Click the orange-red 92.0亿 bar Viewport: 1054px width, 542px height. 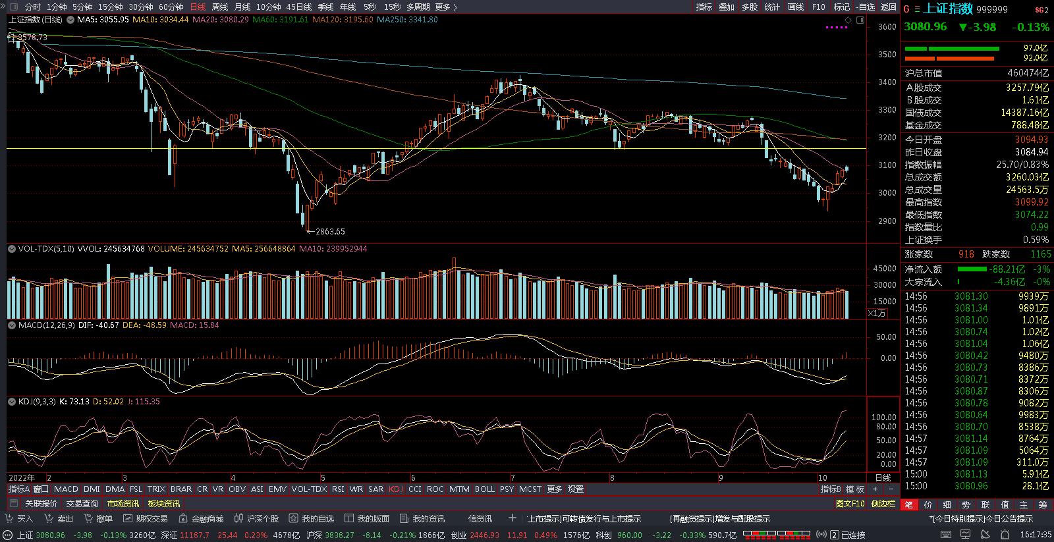click(x=949, y=58)
